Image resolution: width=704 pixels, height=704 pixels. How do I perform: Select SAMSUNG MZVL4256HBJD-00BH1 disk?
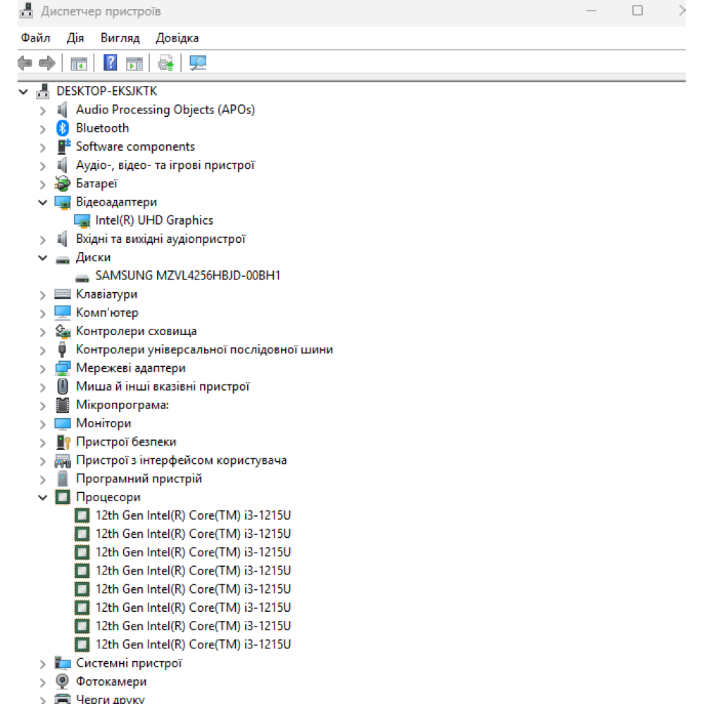click(187, 275)
